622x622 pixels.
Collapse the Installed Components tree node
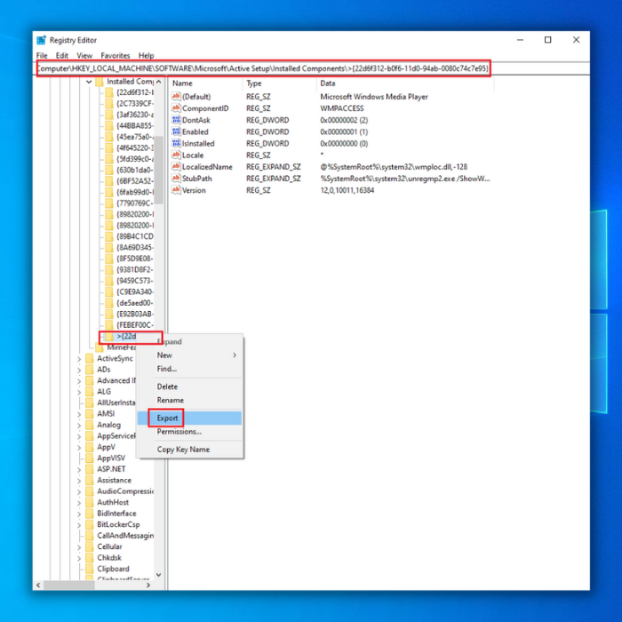(x=89, y=82)
